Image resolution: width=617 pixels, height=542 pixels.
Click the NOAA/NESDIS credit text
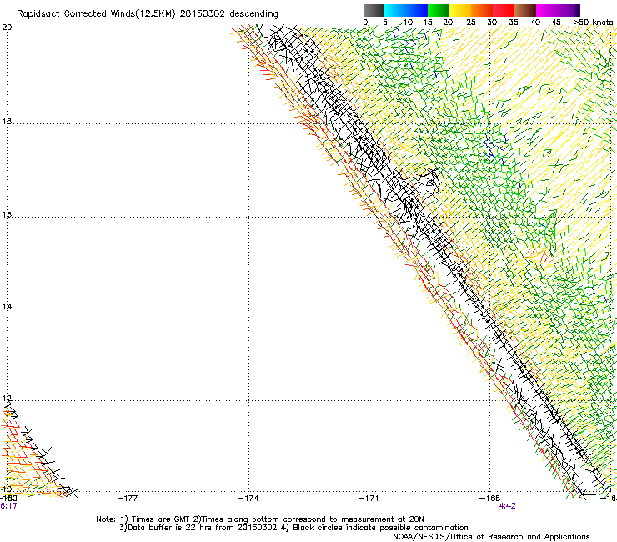(x=491, y=537)
